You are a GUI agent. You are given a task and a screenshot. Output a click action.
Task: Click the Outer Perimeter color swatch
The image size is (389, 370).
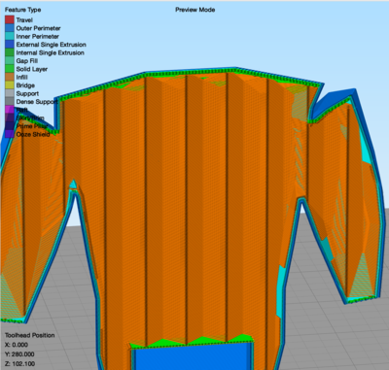pyautogui.click(x=10, y=28)
